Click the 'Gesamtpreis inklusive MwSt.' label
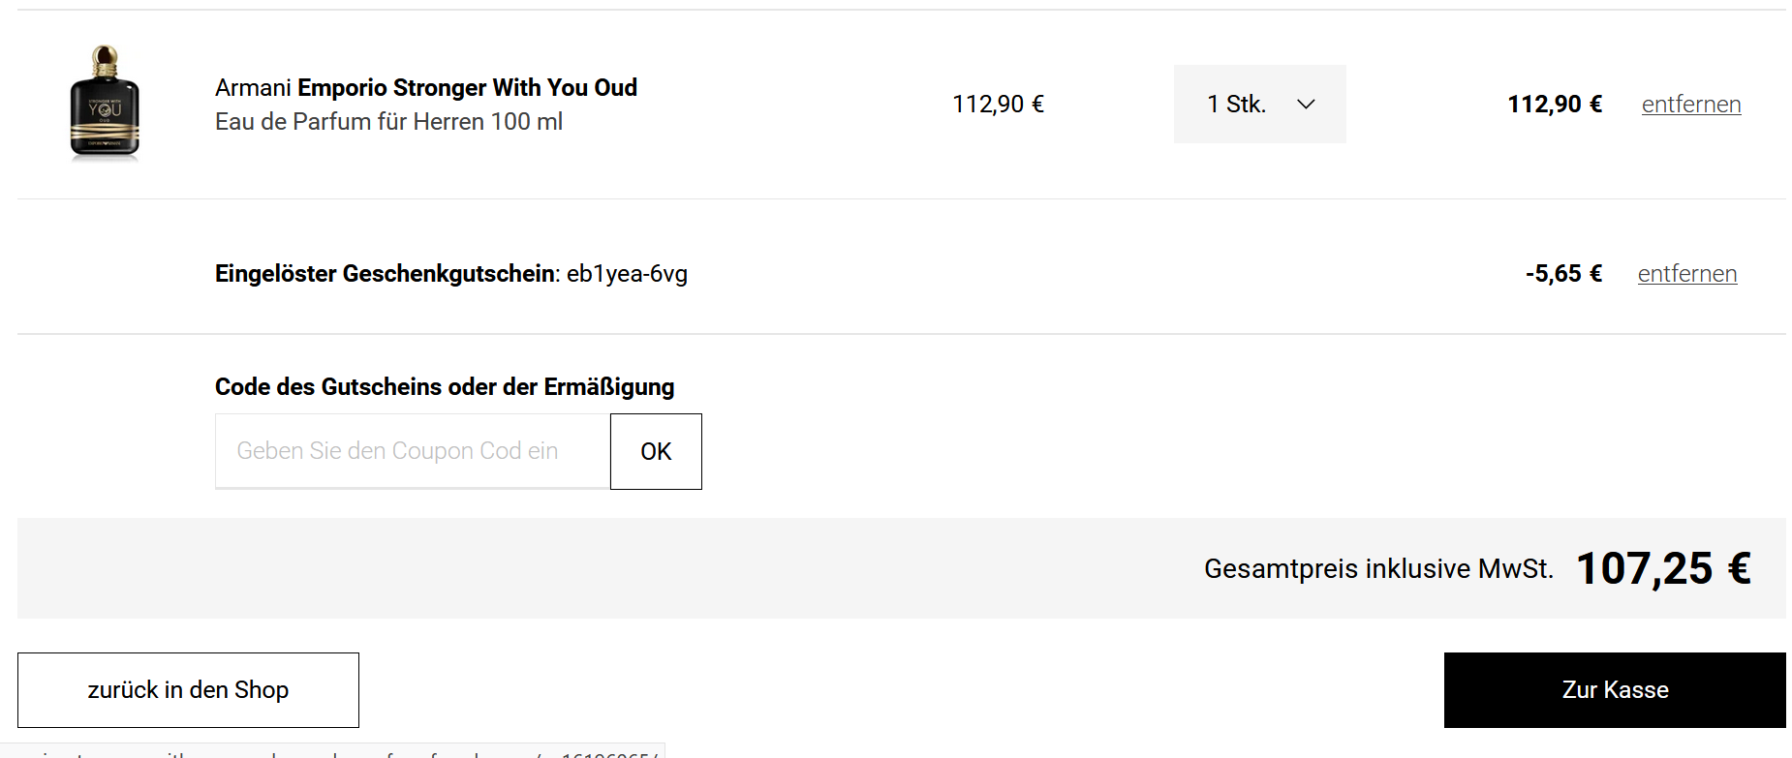 (1377, 569)
